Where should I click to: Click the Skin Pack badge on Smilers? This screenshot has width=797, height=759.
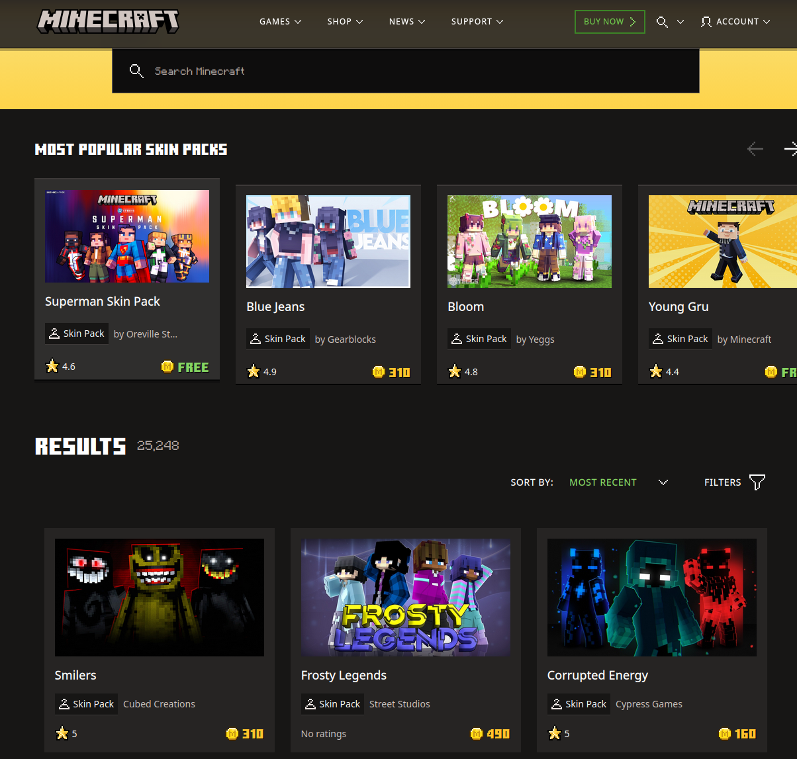click(x=86, y=703)
